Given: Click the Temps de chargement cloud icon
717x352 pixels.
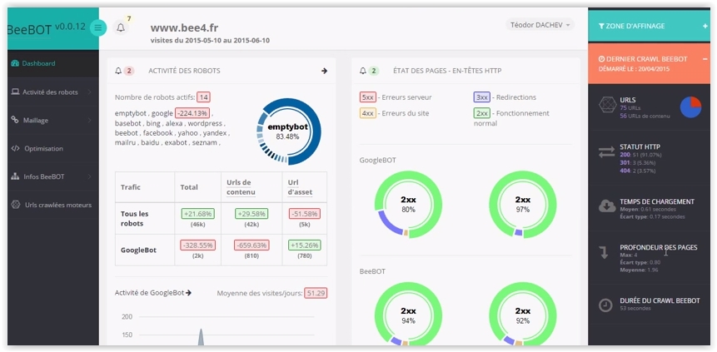Looking at the screenshot, I should coord(607,206).
